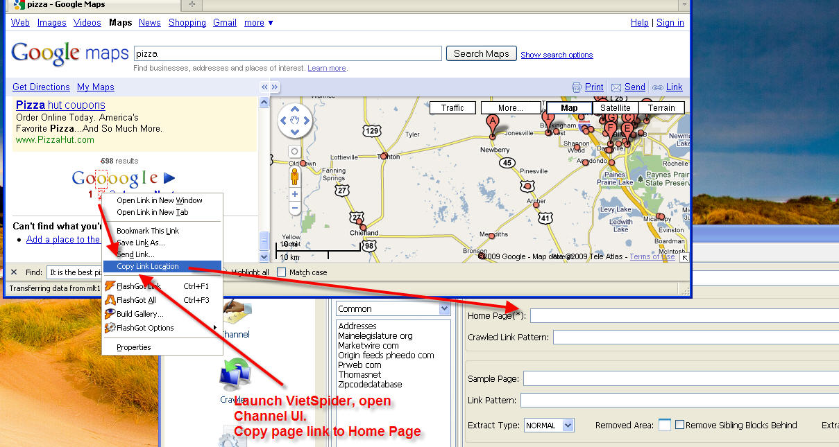Select Addresses in the source list
The image size is (839, 447).
click(x=357, y=326)
